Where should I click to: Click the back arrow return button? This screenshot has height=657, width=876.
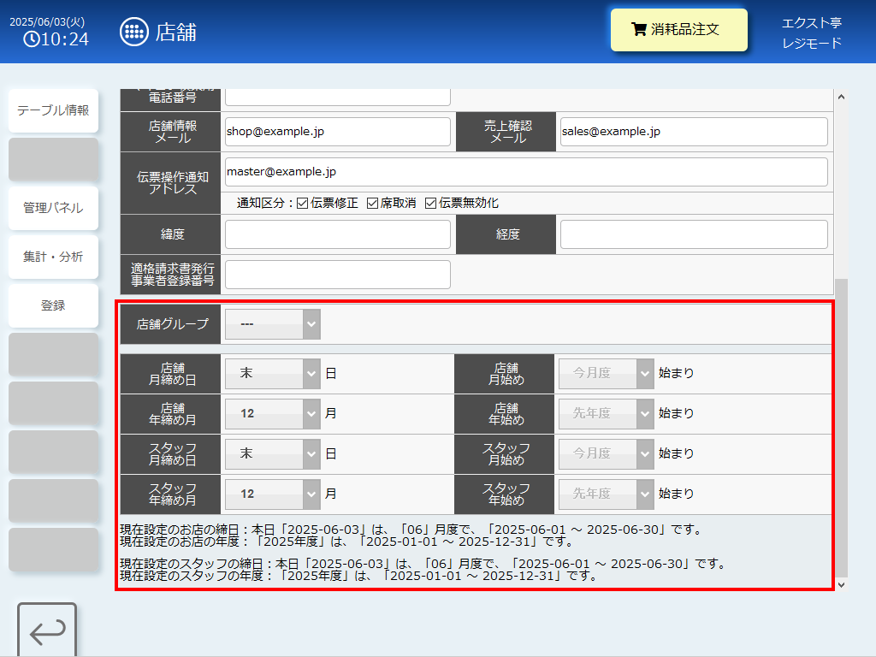[47, 630]
